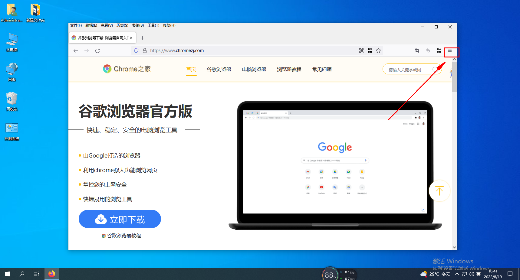This screenshot has width=520, height=280.
Task: Click the forward navigation arrow
Action: 87,50
